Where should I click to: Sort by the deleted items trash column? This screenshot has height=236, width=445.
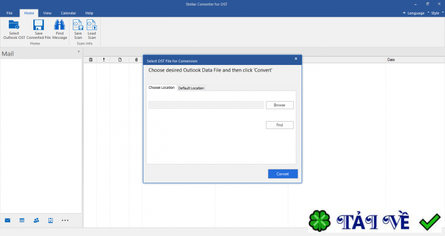tap(91, 60)
